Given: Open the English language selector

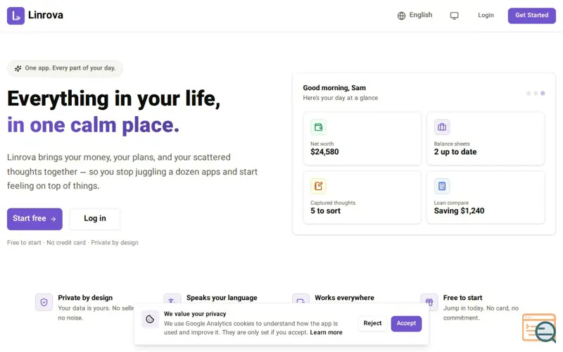Looking at the screenshot, I should point(415,15).
